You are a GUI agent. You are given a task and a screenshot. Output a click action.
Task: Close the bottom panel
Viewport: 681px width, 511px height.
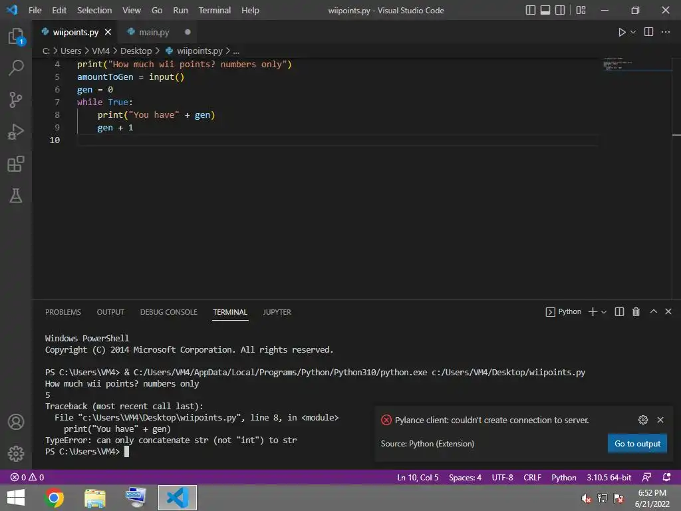(x=668, y=311)
